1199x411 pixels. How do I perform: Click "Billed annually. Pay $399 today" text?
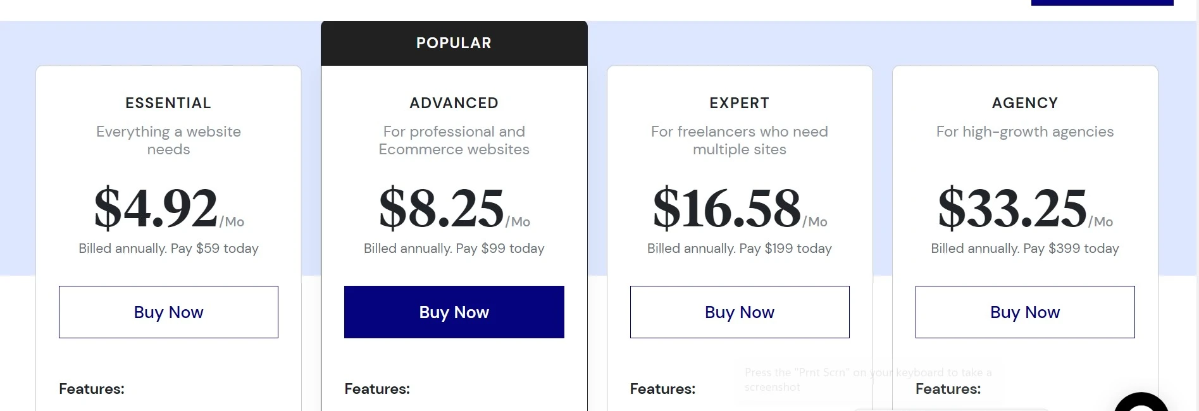click(1024, 248)
